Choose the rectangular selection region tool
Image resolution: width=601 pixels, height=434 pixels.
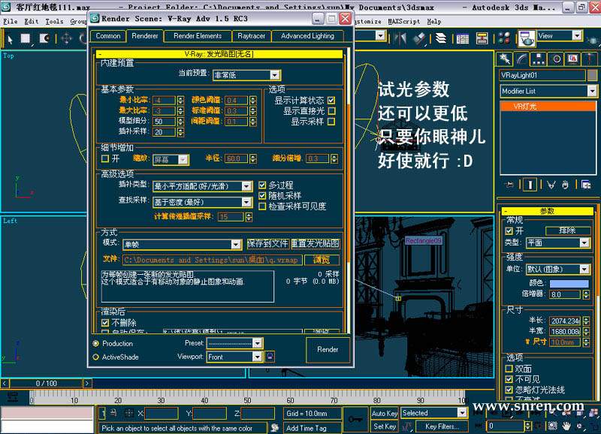[x=26, y=38]
